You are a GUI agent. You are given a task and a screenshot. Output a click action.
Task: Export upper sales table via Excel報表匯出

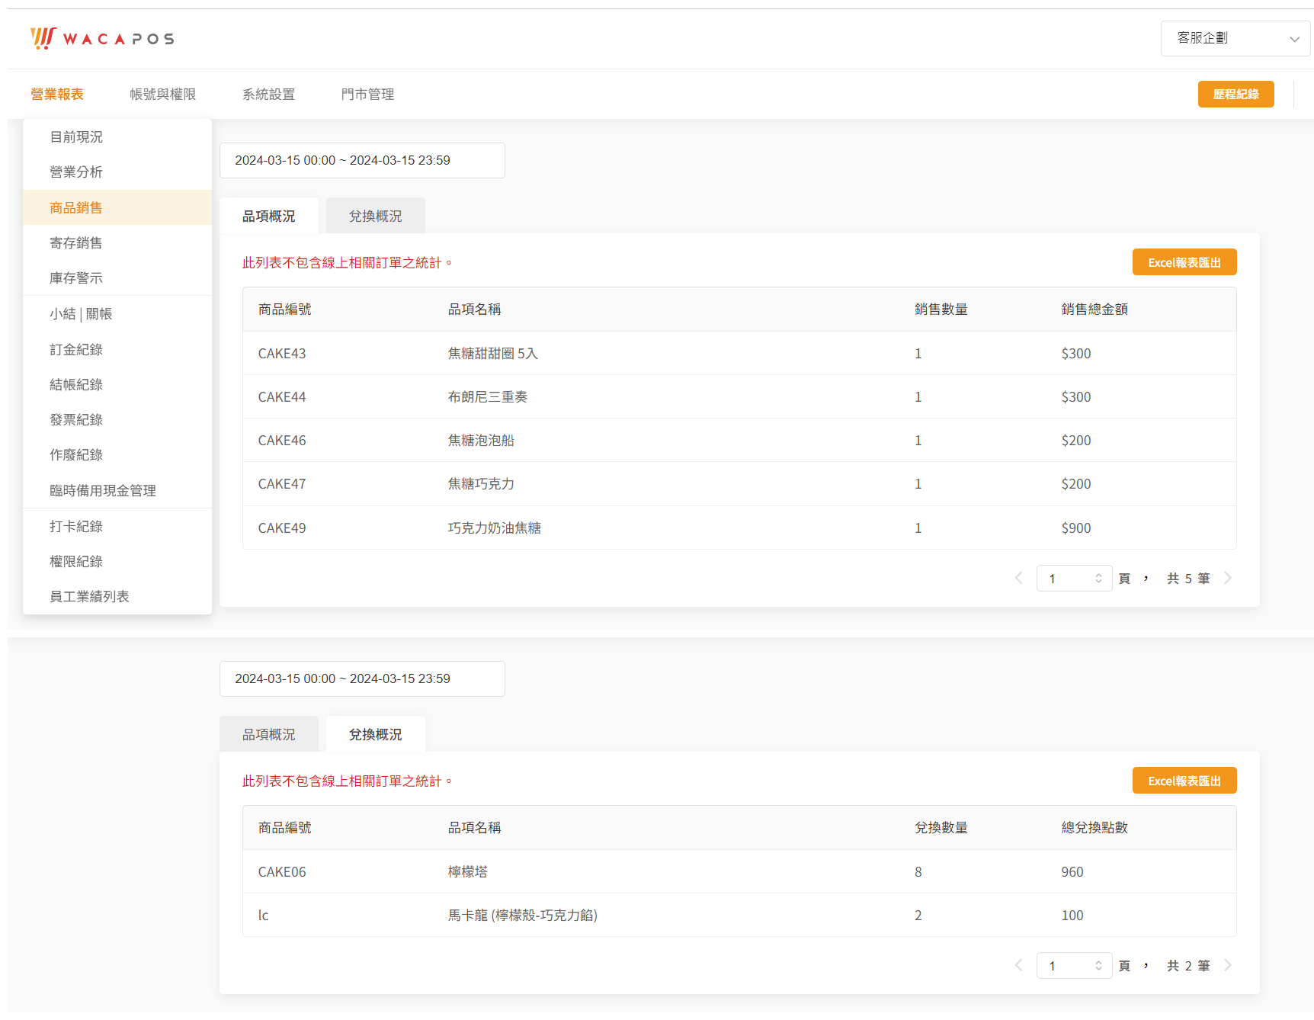tap(1184, 263)
